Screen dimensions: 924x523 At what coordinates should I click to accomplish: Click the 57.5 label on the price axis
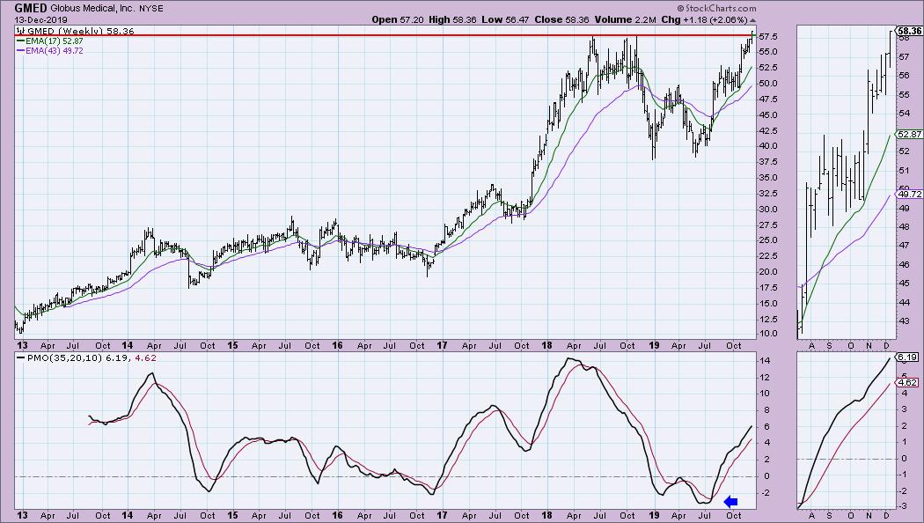pyautogui.click(x=767, y=37)
